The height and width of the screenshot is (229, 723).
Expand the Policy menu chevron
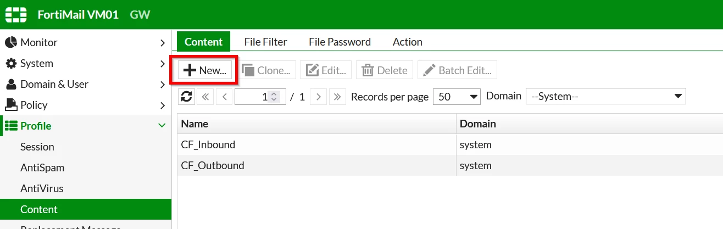[162, 105]
